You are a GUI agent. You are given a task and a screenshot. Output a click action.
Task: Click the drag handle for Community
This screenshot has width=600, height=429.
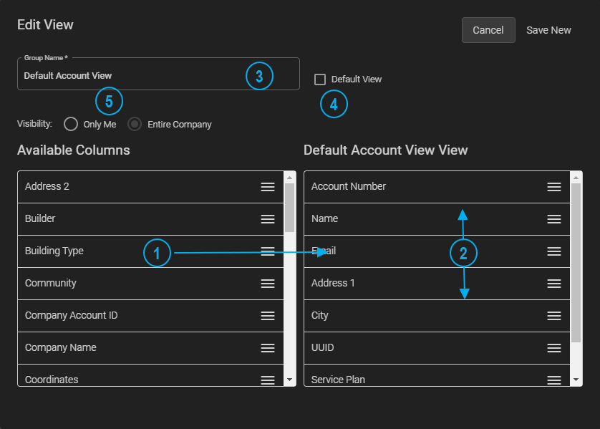pos(268,283)
